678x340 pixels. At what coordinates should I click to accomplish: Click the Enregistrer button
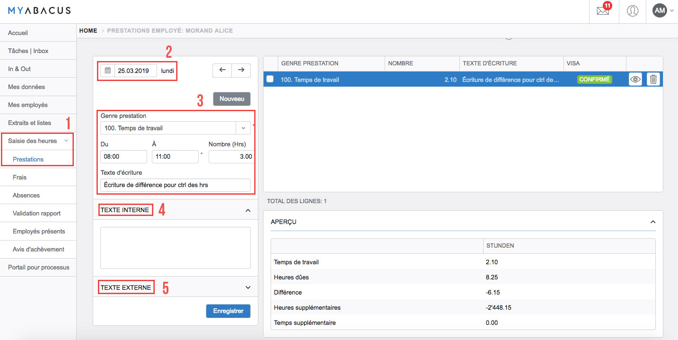click(228, 311)
